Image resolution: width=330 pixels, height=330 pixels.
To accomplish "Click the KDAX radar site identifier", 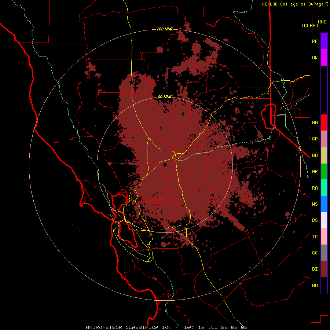I will point(188,327).
